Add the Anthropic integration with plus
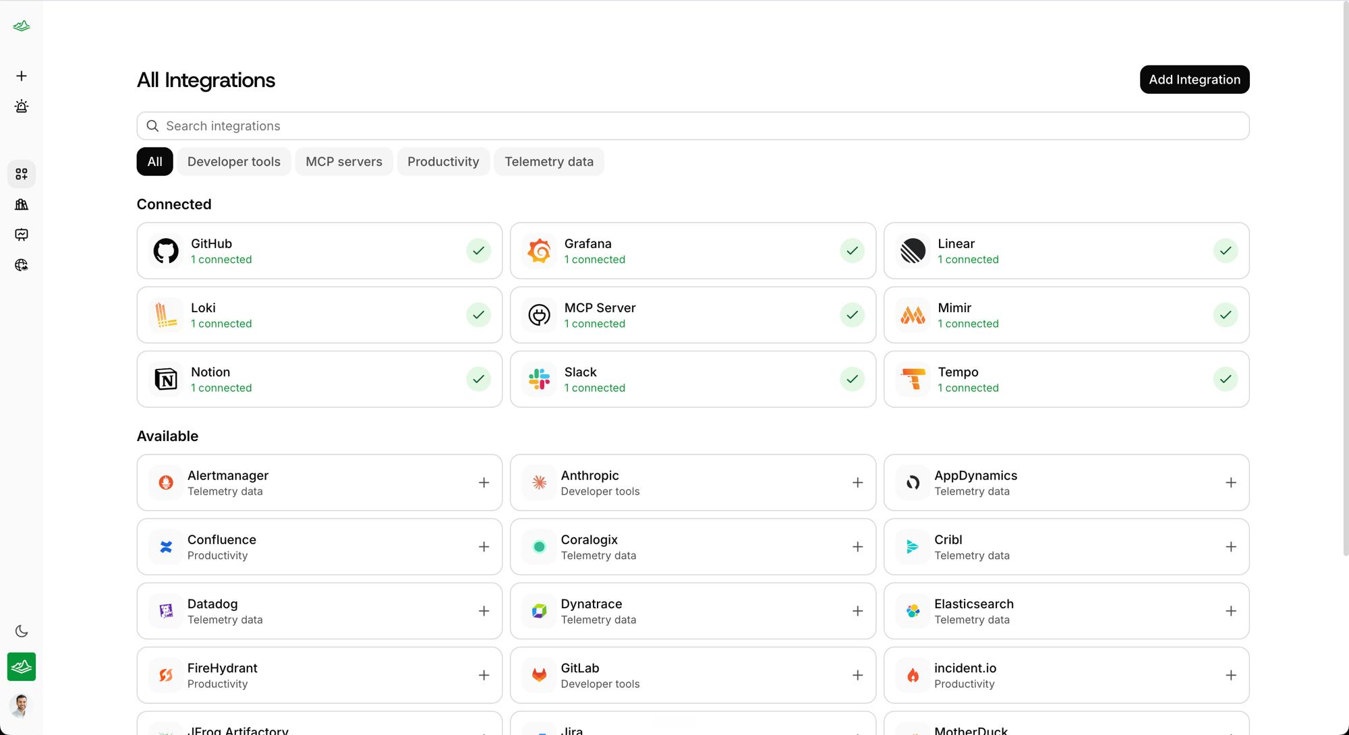This screenshot has width=1349, height=735. pyautogui.click(x=858, y=483)
